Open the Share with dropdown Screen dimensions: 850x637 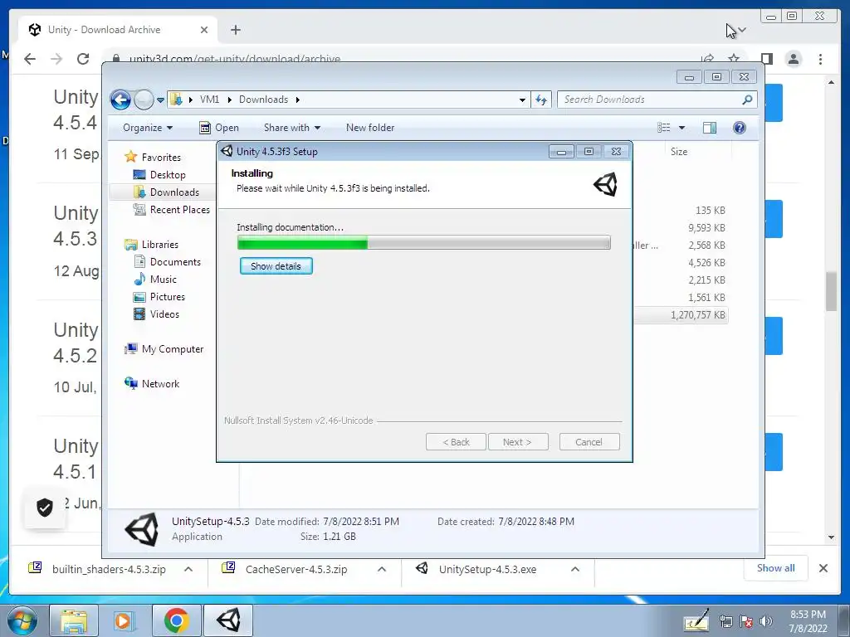(291, 128)
